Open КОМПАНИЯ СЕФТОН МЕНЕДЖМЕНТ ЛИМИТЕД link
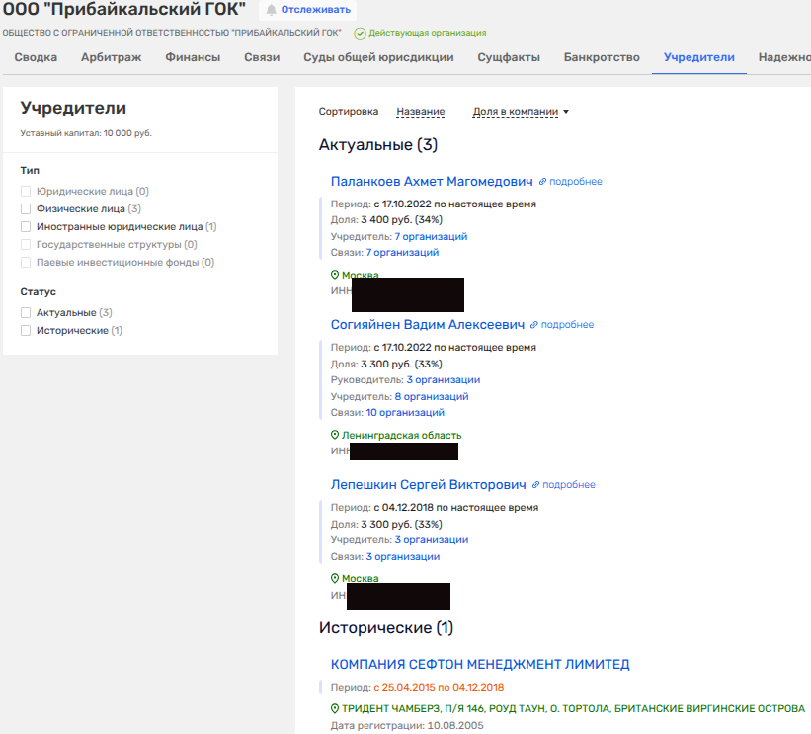The width and height of the screenshot is (811, 734). [480, 664]
